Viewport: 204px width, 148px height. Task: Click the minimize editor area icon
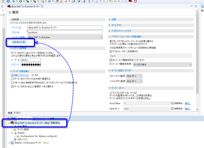pos(191,6)
